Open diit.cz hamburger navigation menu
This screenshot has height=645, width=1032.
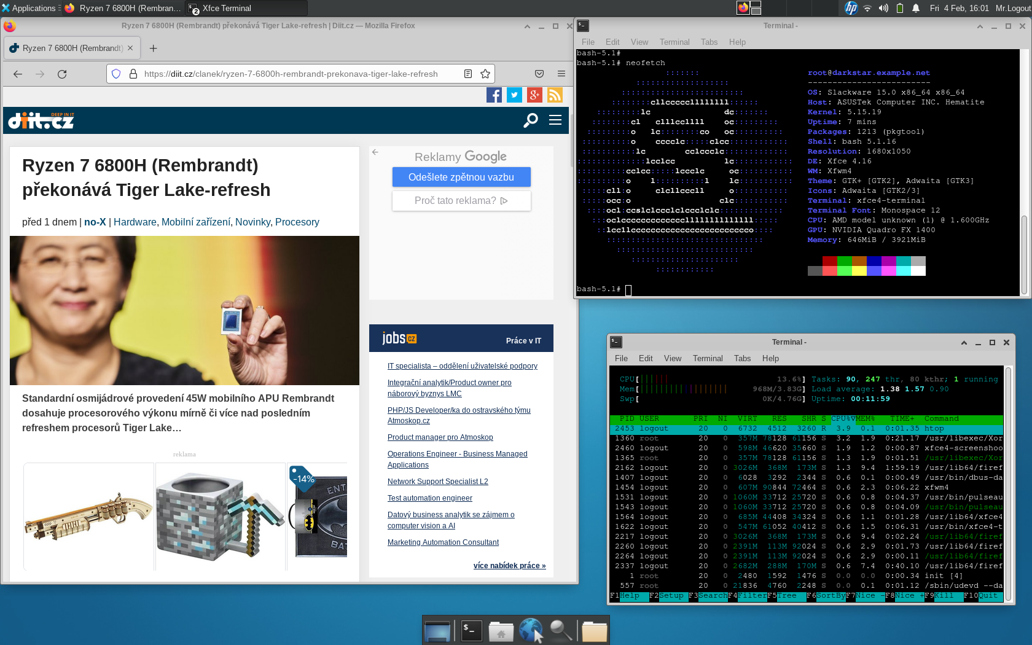(x=555, y=120)
